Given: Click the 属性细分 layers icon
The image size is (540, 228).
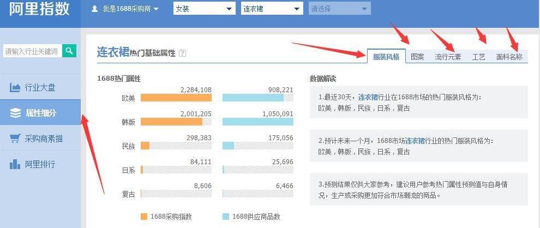Looking at the screenshot, I should click(x=15, y=113).
